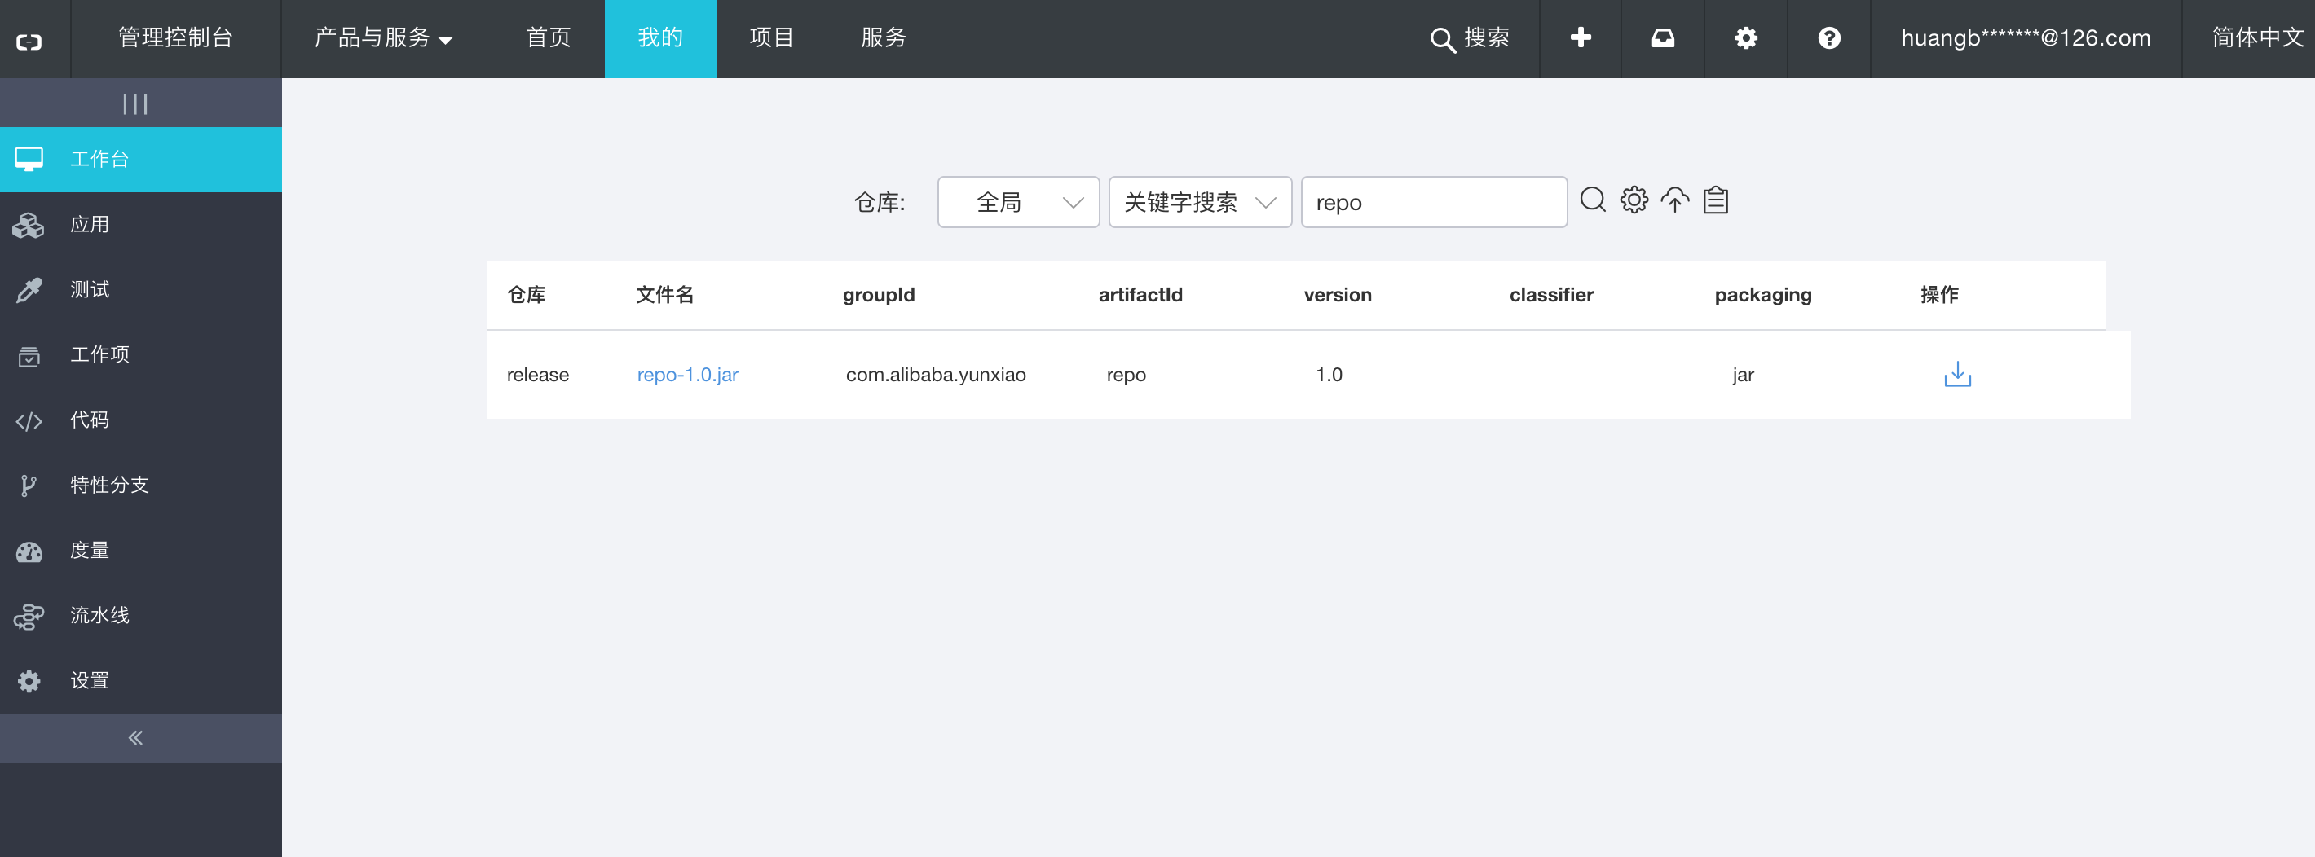Click the magnifier search icon beside input
Viewport: 2315px width, 857px height.
click(1594, 200)
